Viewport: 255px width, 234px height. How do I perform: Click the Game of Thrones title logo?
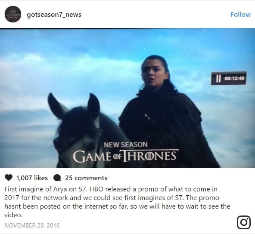[x=125, y=156]
